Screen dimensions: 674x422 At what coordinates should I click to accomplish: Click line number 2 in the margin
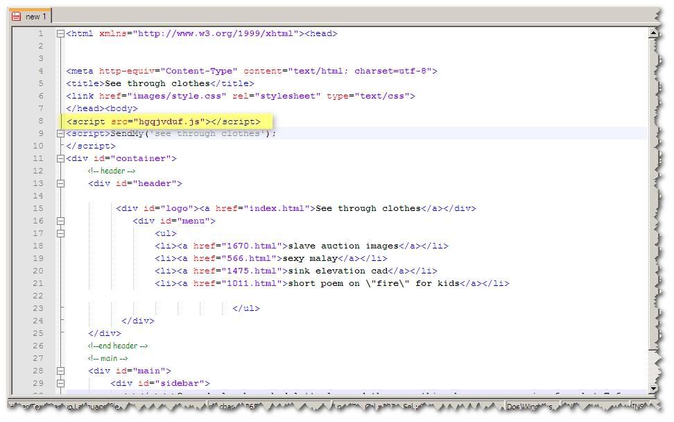(41, 46)
